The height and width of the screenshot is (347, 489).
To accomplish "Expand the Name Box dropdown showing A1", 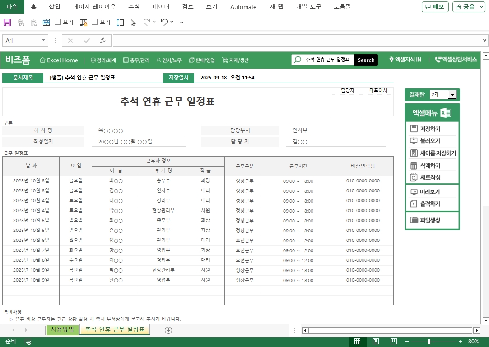I will click(x=44, y=41).
